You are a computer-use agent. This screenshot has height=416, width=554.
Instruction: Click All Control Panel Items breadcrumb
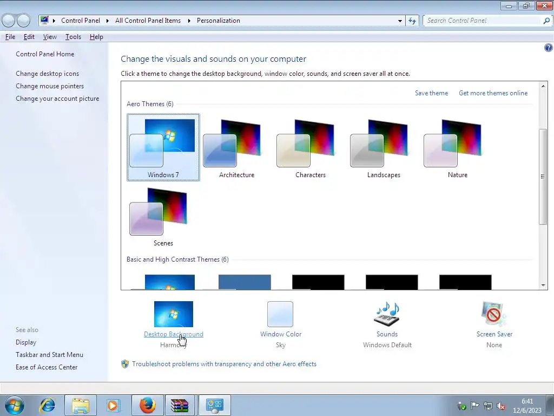(148, 21)
